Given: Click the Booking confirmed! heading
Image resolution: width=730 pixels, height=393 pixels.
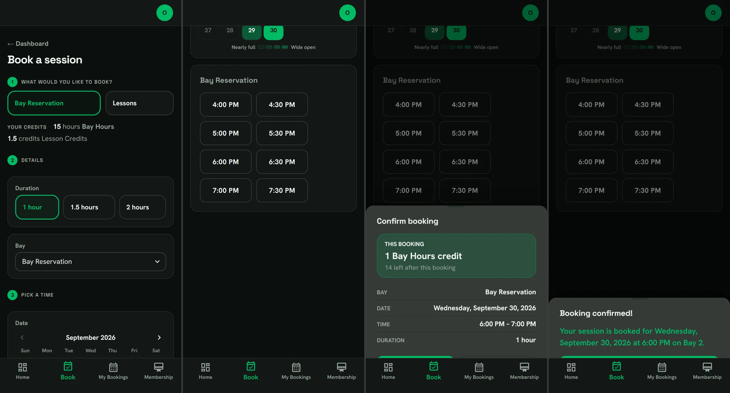Looking at the screenshot, I should (596, 313).
